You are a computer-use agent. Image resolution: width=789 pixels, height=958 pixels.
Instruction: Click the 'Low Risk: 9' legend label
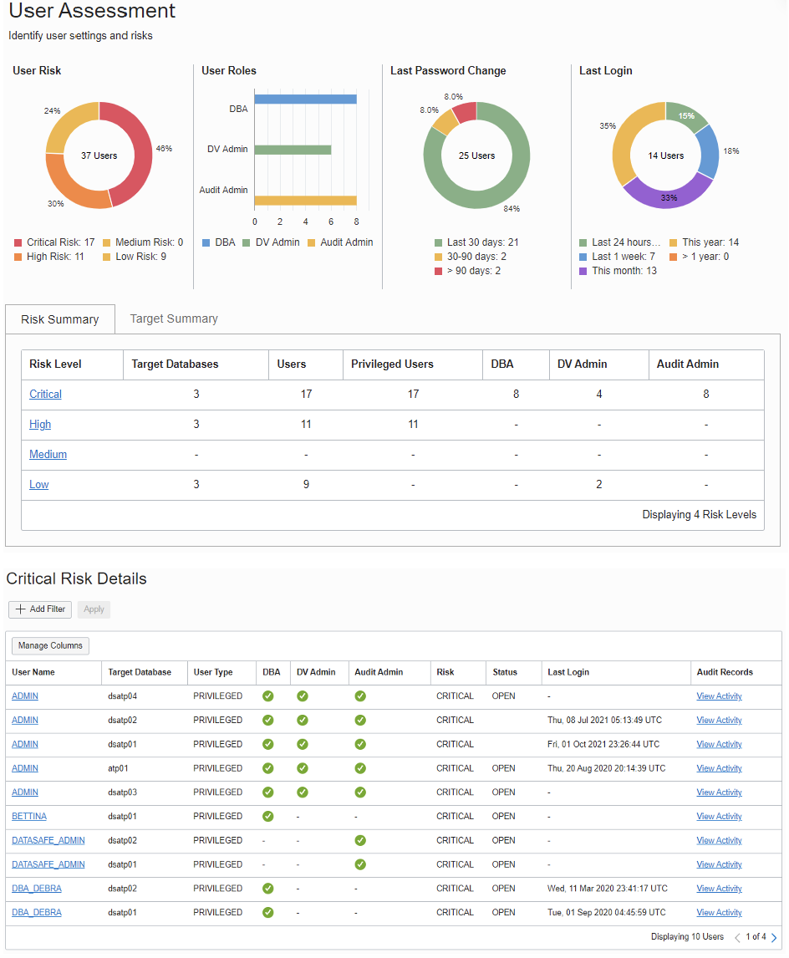[141, 257]
